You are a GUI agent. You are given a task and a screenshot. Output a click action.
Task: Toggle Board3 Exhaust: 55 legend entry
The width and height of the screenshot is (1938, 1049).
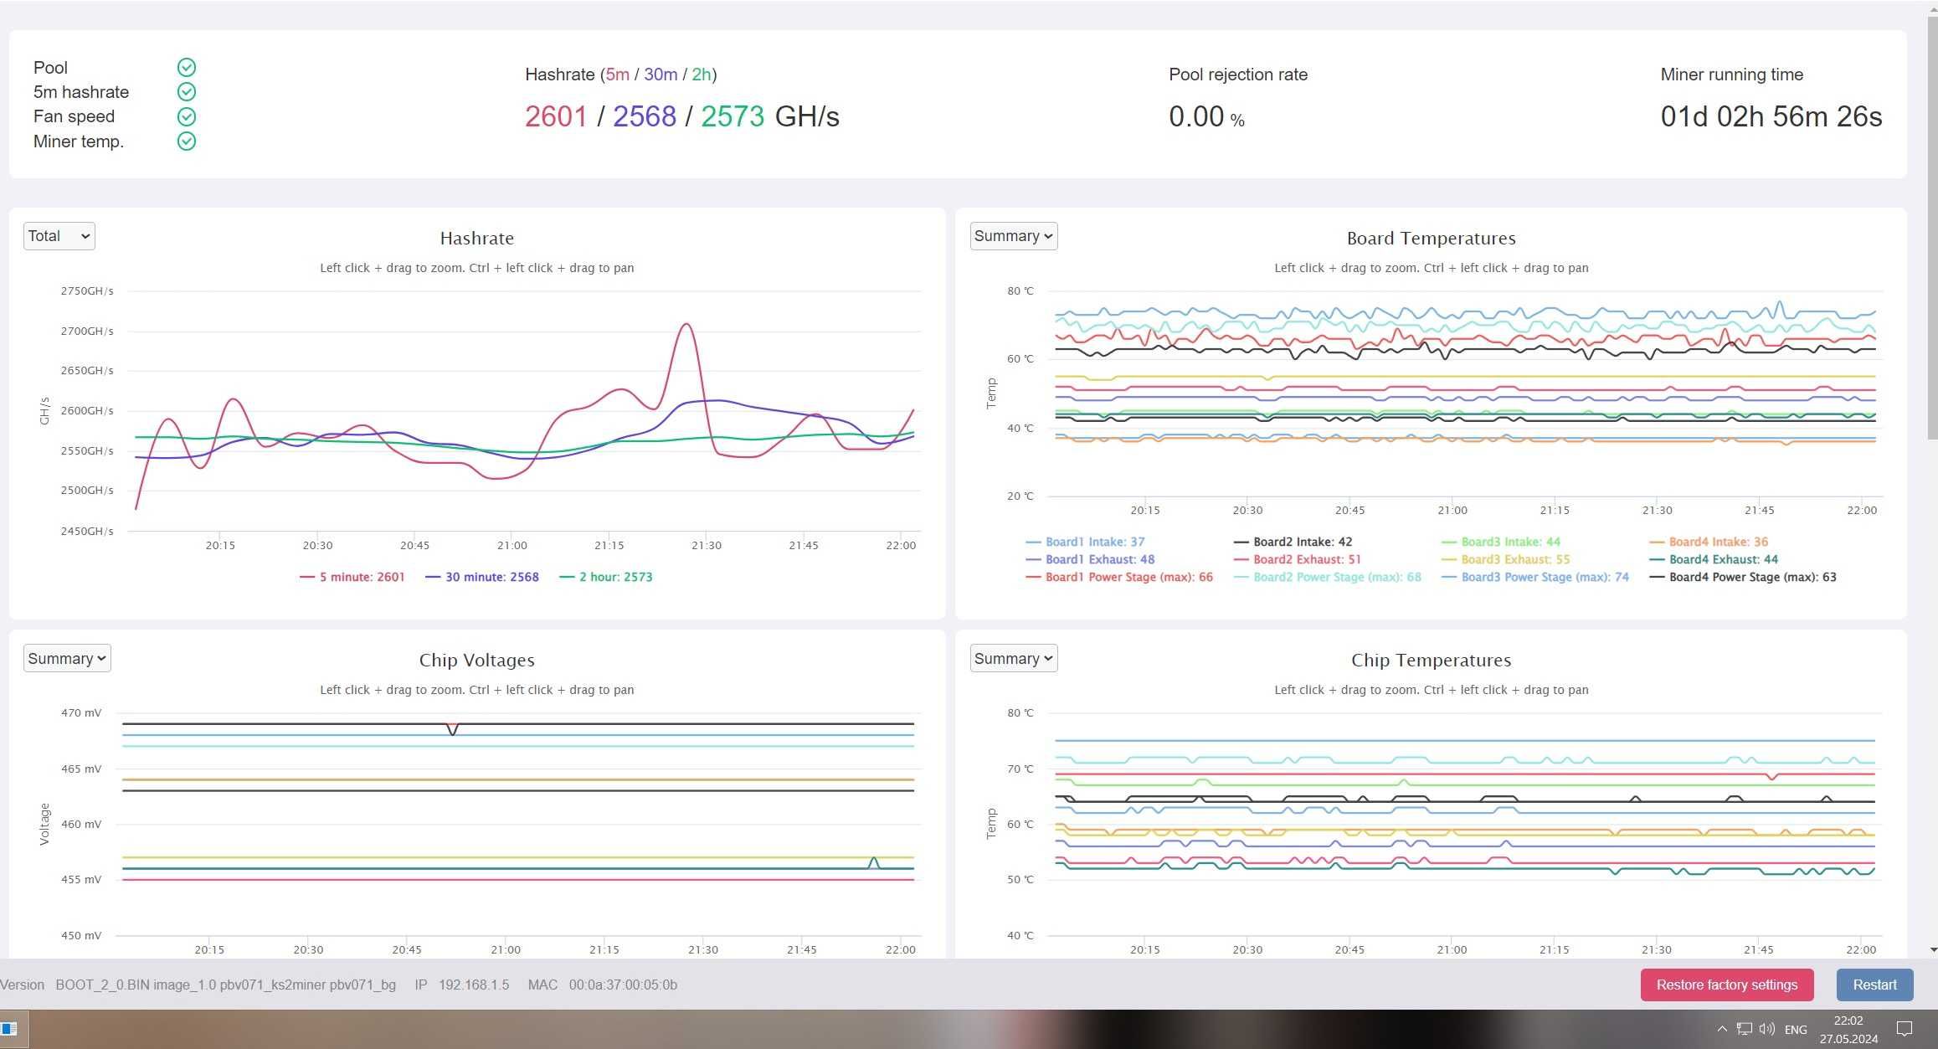coord(1506,559)
